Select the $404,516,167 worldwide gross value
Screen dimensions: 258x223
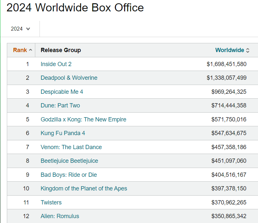(229, 175)
